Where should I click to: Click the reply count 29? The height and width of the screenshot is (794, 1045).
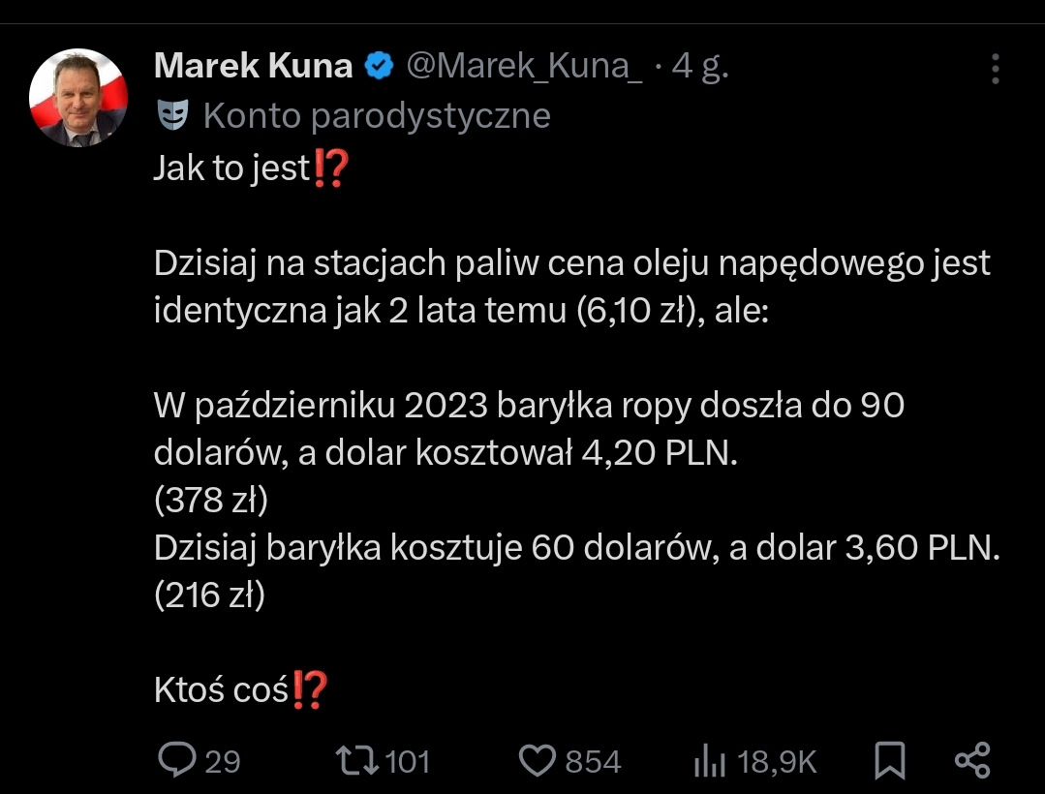coord(222,761)
